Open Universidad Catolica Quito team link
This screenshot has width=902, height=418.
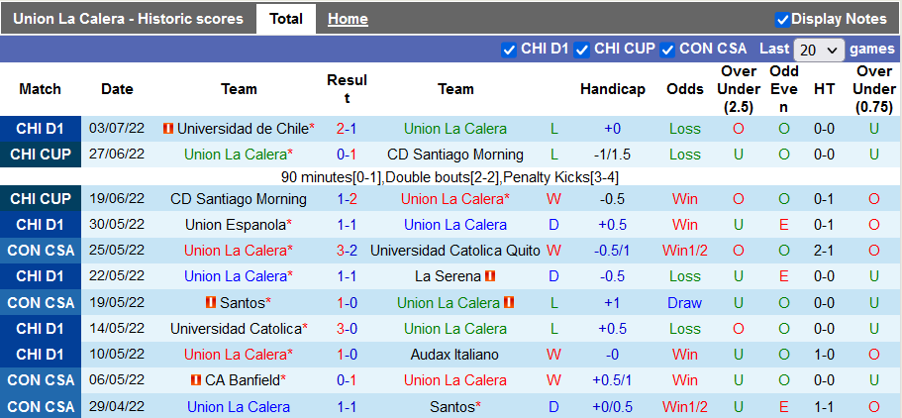tap(455, 251)
